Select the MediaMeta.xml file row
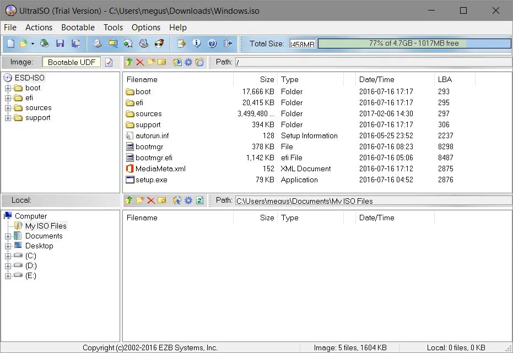This screenshot has height=353, width=513. coord(299,169)
